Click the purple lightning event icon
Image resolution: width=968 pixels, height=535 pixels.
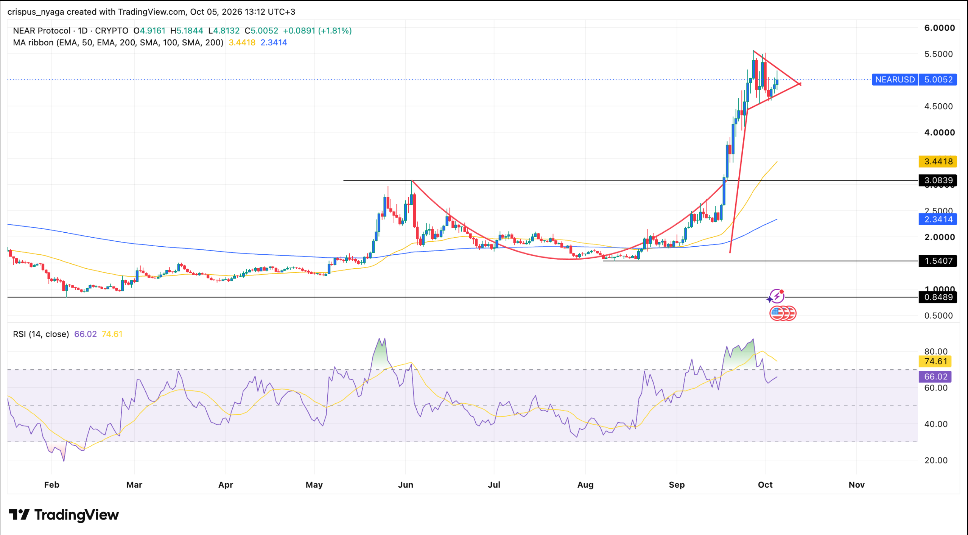776,296
